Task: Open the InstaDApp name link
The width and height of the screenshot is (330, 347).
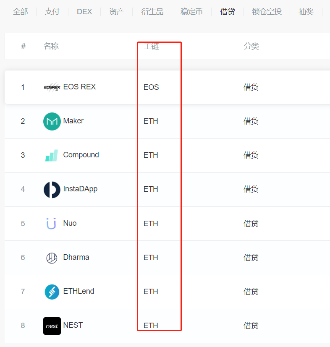Action: 80,189
